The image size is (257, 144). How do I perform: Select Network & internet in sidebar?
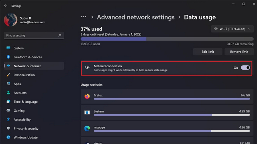[x=34, y=66]
